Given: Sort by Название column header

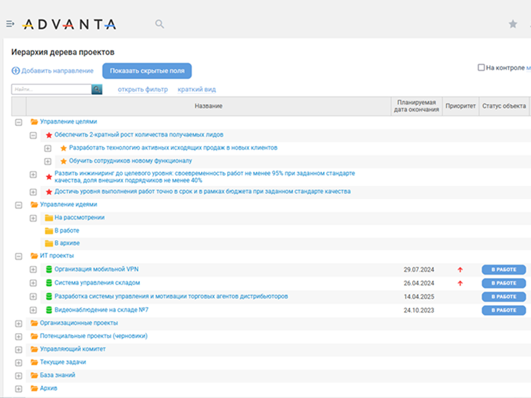Looking at the screenshot, I should coord(208,106).
